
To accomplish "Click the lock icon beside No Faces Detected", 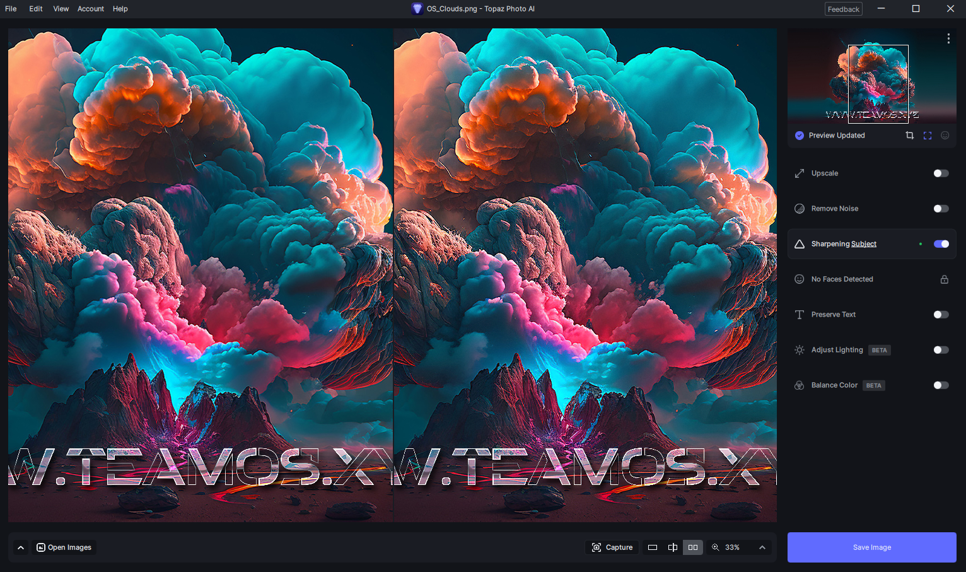I will [945, 279].
